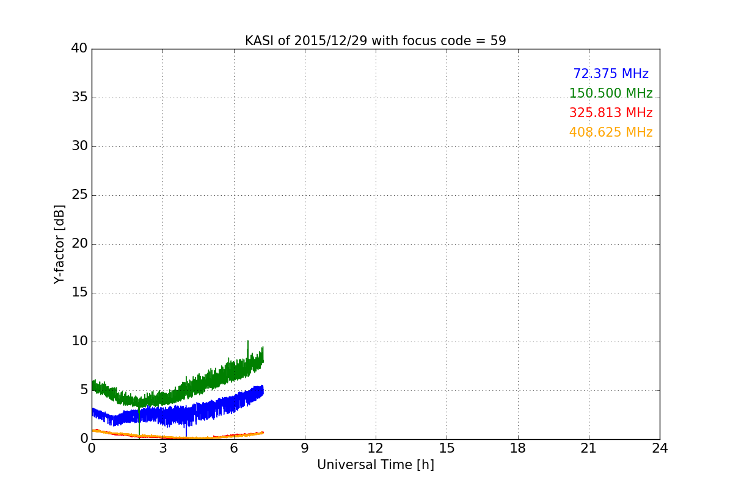Click the 408.625 MHz legend label
Screen dimensions: 733x488
[611, 132]
